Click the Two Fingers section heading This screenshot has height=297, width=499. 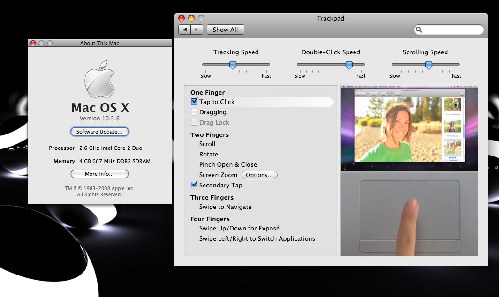tap(210, 134)
